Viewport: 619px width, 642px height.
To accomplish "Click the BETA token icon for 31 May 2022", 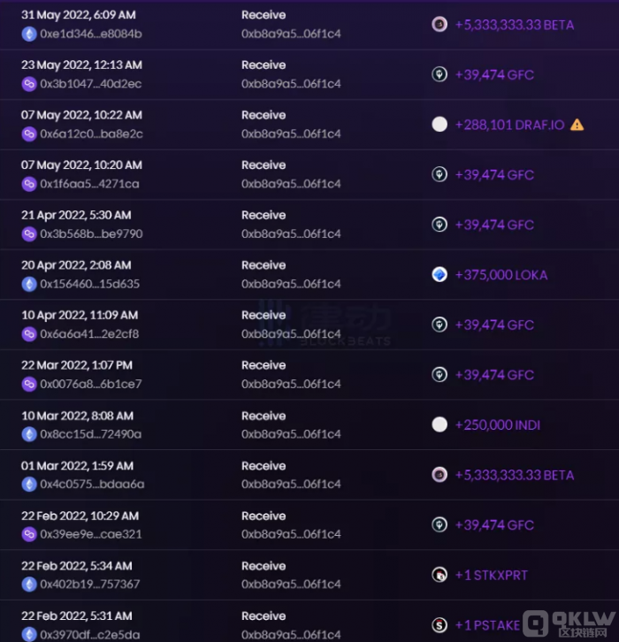I will coord(439,24).
